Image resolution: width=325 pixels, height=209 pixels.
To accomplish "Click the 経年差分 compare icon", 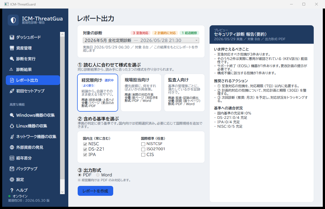I will (12, 158).
